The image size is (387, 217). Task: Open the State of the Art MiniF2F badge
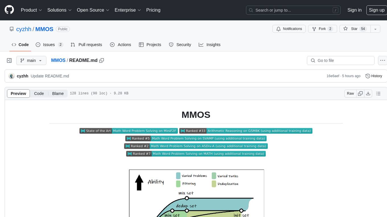(x=129, y=131)
